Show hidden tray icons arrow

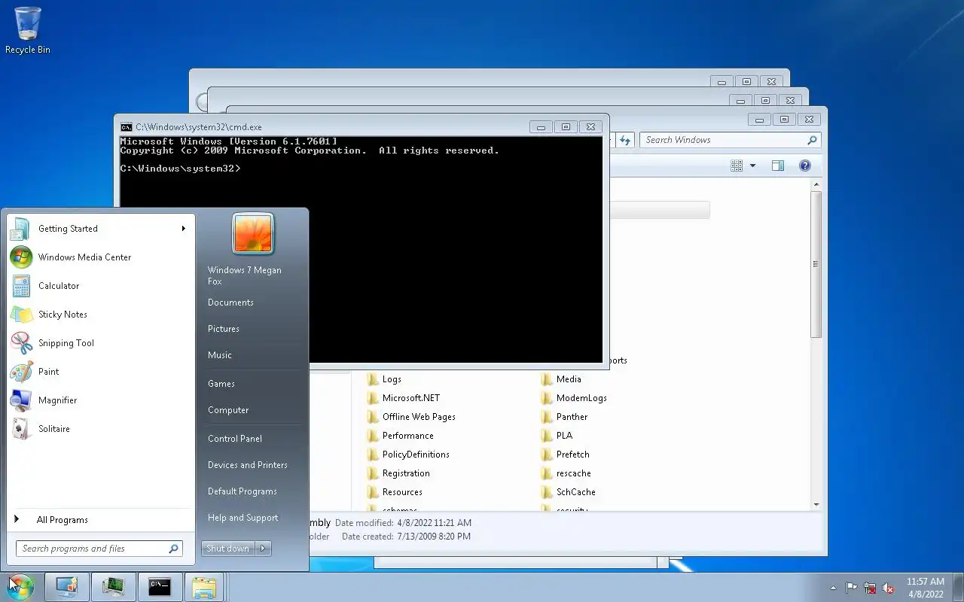pyautogui.click(x=833, y=588)
